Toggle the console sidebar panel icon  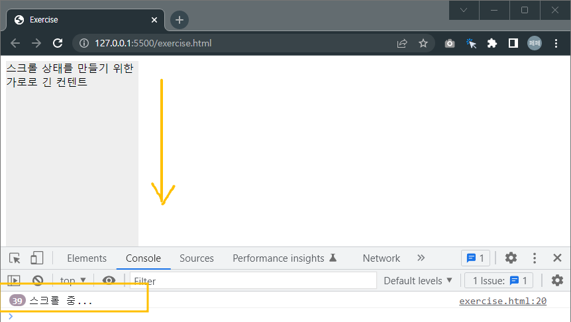pos(14,280)
